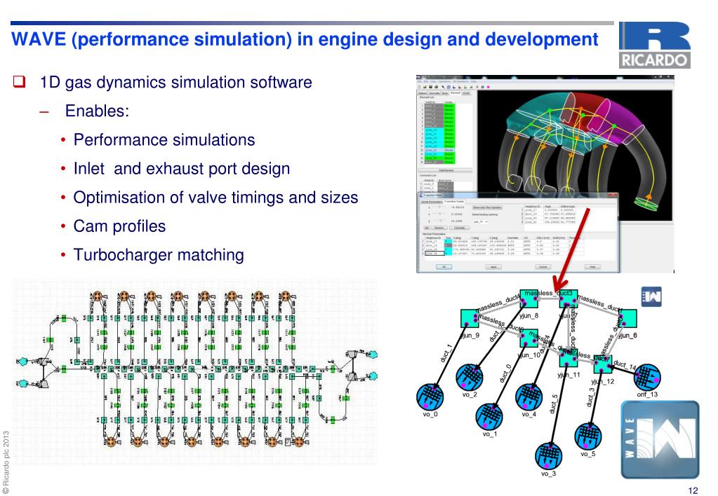Click the page number 12
This screenshot has height=496, width=718.
point(693,490)
